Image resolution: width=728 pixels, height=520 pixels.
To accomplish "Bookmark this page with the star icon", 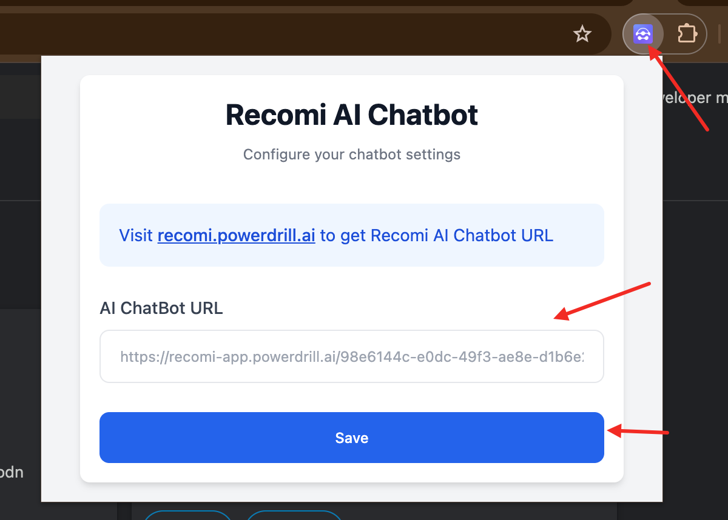I will [x=582, y=35].
